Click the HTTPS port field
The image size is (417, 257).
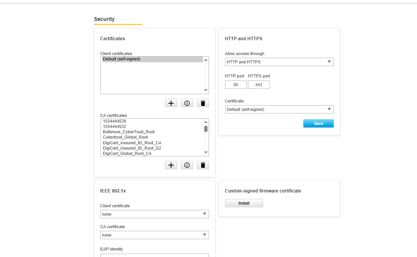click(x=258, y=85)
